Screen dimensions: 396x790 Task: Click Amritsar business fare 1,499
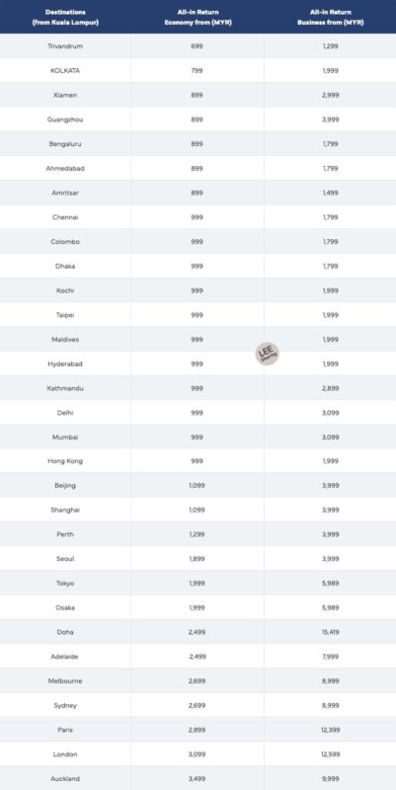click(x=331, y=193)
